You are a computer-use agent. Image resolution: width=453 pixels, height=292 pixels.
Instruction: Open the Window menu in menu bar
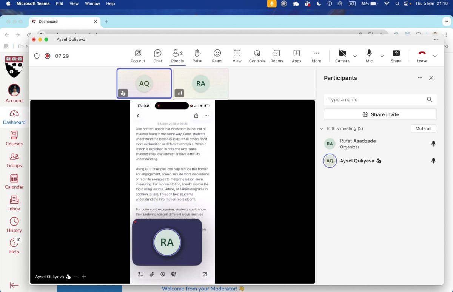pyautogui.click(x=92, y=3)
